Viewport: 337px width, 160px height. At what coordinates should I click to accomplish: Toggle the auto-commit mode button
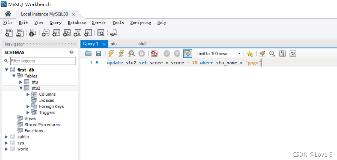point(187,53)
